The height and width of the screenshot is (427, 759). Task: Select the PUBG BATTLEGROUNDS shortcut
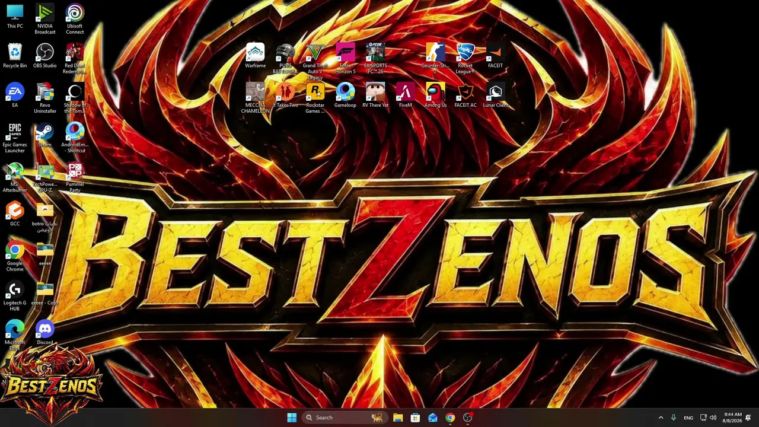click(x=285, y=59)
